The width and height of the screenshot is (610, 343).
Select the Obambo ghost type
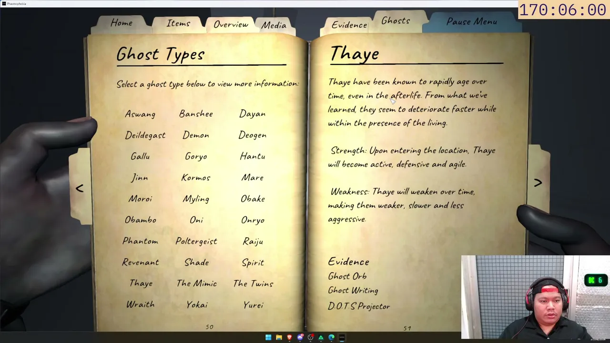[x=141, y=220]
